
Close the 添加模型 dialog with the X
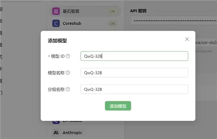[x=187, y=39]
